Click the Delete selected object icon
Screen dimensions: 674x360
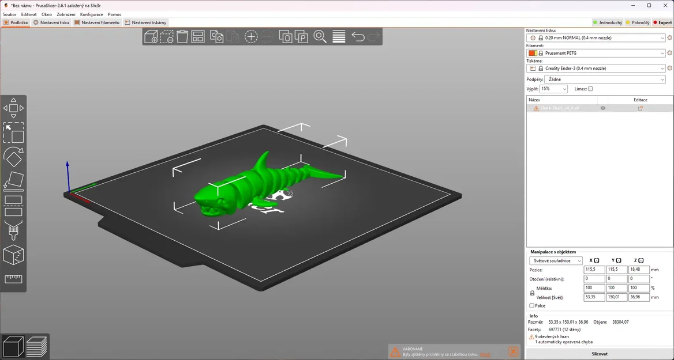(x=166, y=37)
